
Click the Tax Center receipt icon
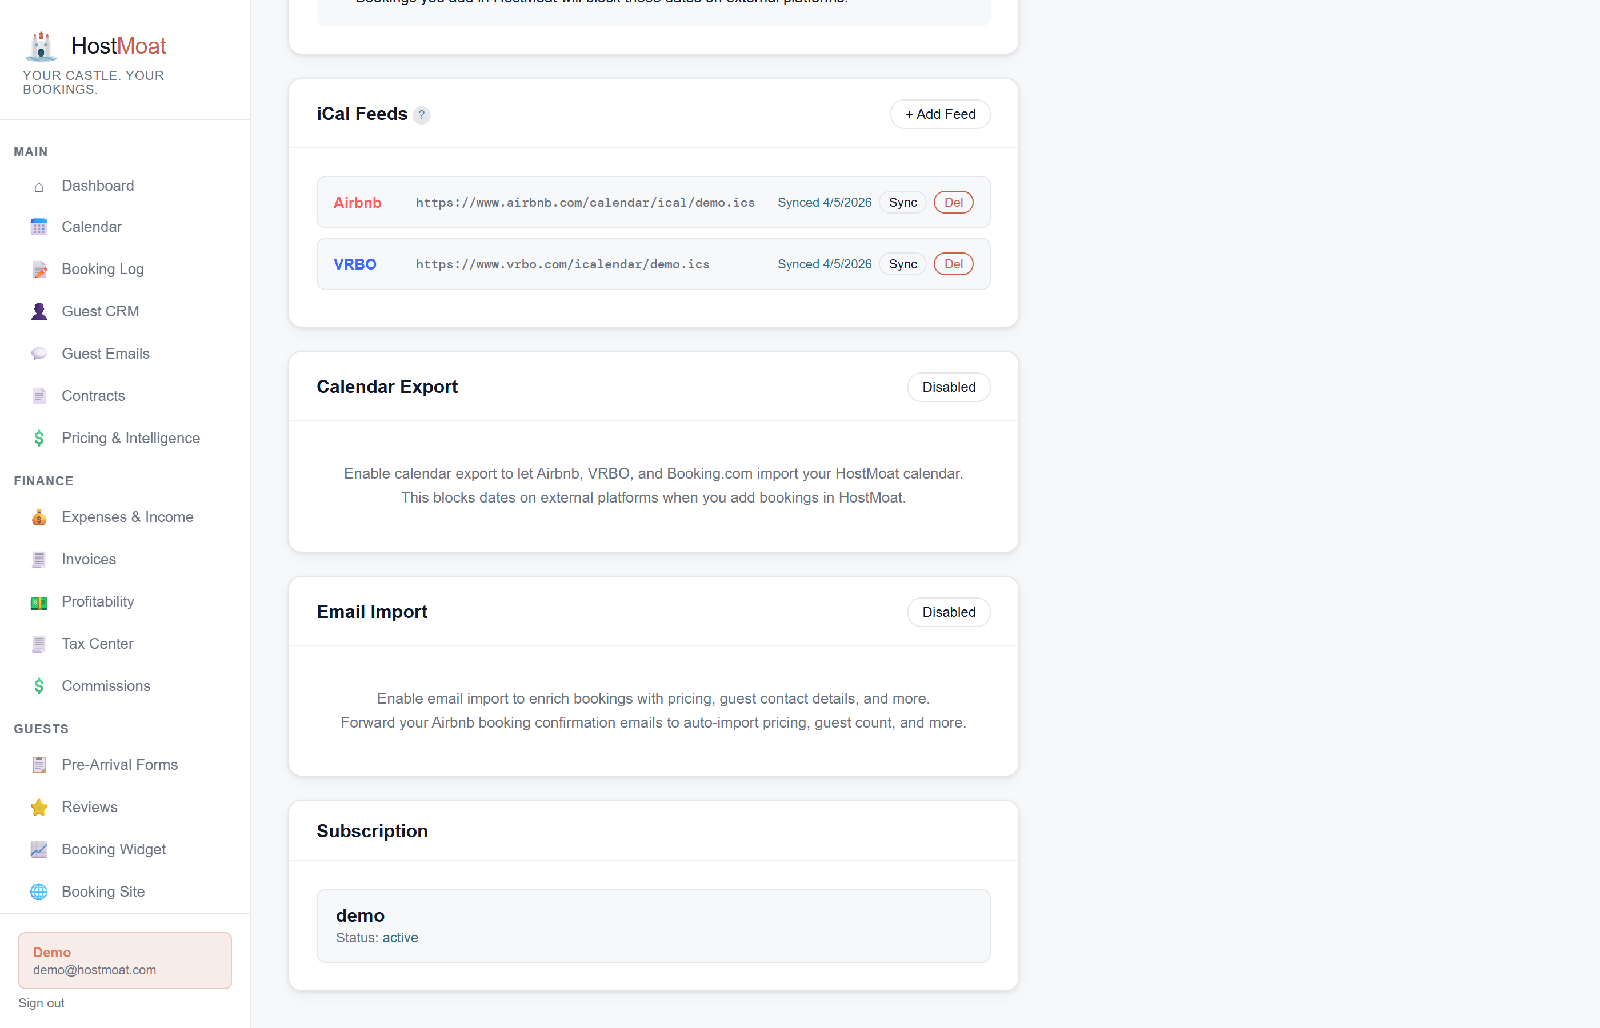39,644
